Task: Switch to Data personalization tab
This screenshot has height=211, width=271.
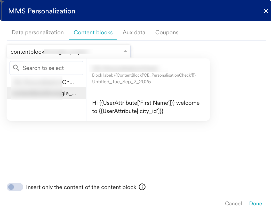Action: click(38, 33)
